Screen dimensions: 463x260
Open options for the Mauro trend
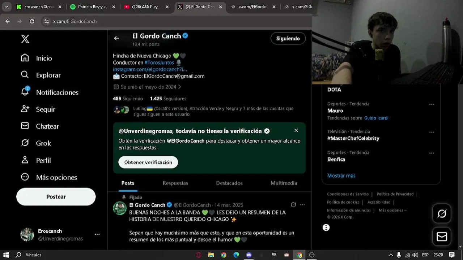pyautogui.click(x=432, y=104)
